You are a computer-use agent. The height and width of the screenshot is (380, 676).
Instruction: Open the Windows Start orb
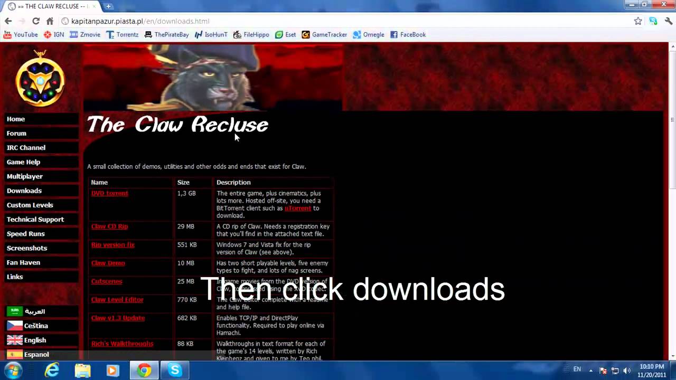pos(13,370)
